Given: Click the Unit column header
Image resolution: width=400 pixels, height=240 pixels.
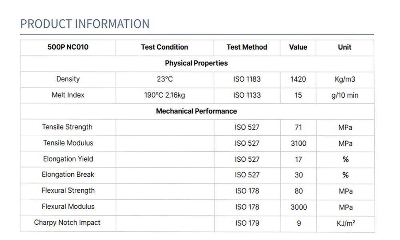Looking at the screenshot, I should click(345, 47).
